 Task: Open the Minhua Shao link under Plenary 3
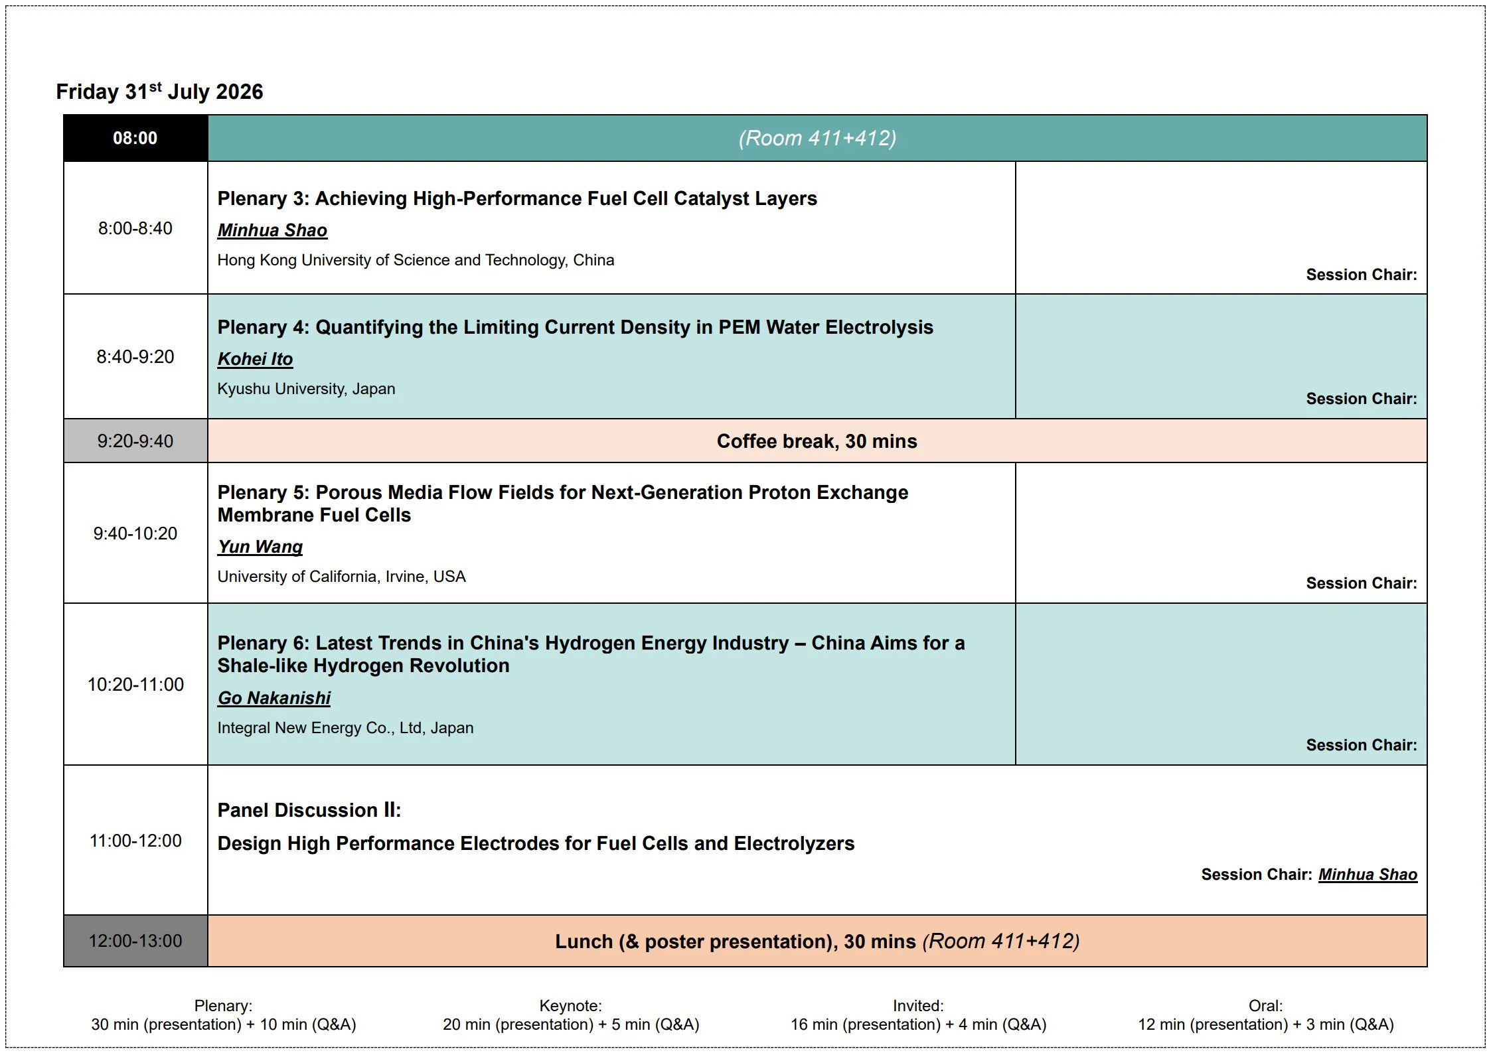pos(272,230)
